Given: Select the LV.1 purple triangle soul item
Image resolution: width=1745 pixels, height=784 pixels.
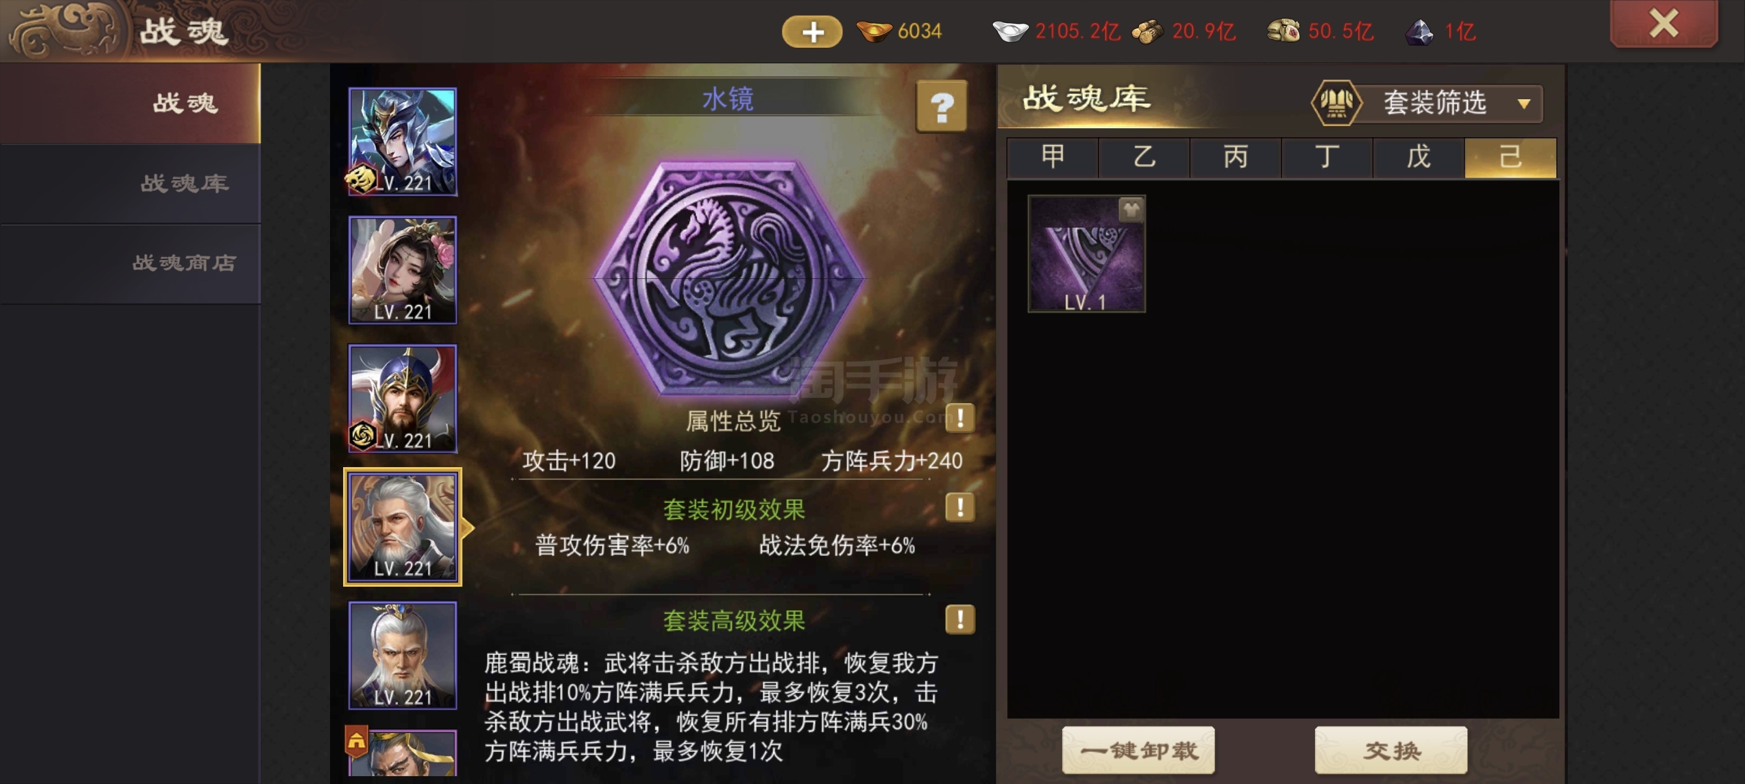Looking at the screenshot, I should coord(1087,254).
